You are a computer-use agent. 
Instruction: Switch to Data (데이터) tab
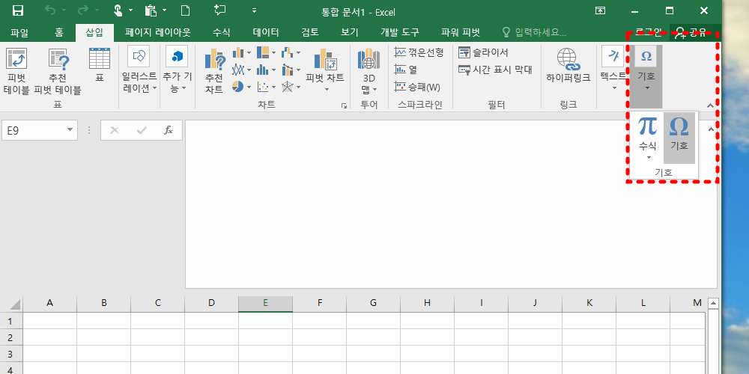tap(266, 32)
